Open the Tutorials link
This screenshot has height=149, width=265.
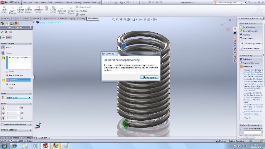point(247,35)
